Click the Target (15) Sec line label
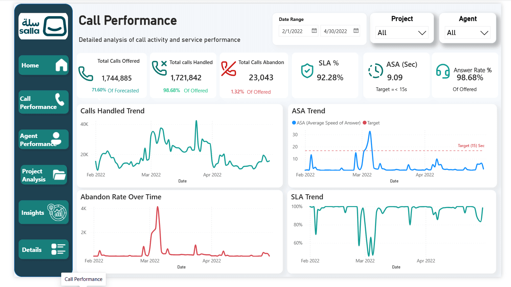The height and width of the screenshot is (287, 511). 471,146
